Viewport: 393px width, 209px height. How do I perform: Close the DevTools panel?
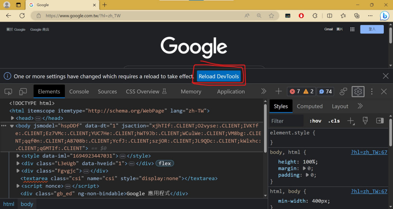(384, 91)
